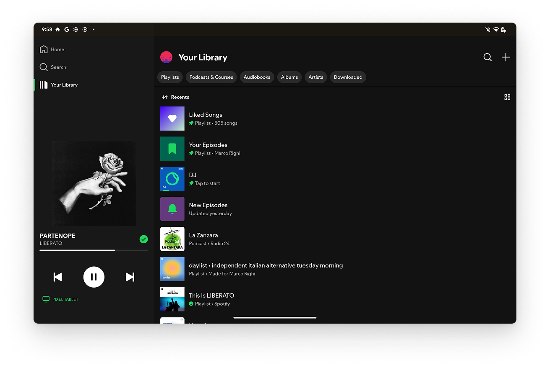Seek within the PARTENOPE progress bar
The image size is (550, 368).
click(94, 250)
